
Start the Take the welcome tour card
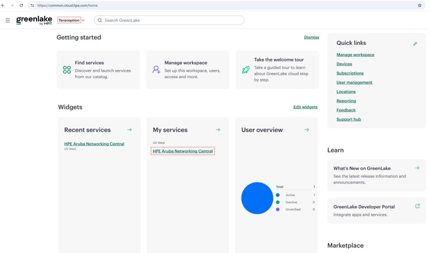(277, 70)
